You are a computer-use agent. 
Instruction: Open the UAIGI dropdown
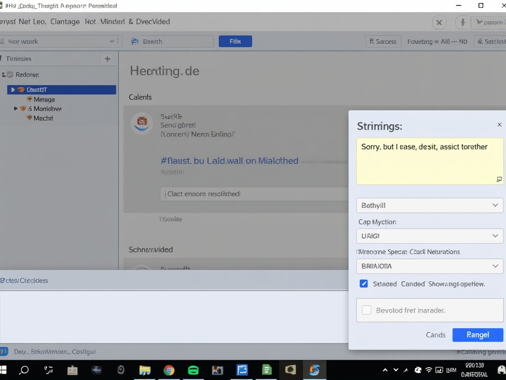pyautogui.click(x=429, y=236)
